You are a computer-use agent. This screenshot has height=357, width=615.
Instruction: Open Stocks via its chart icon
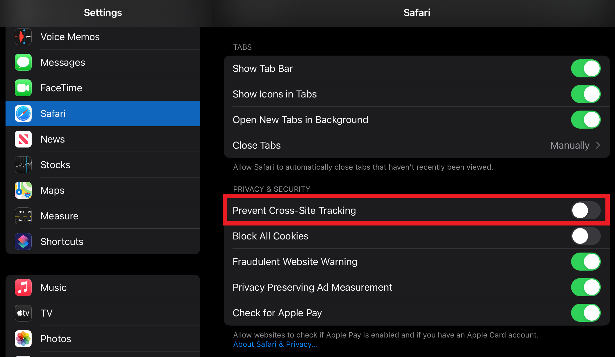pos(23,165)
